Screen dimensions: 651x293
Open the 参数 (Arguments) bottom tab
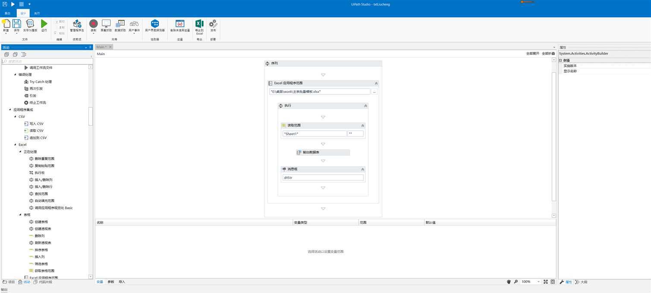tap(111, 282)
